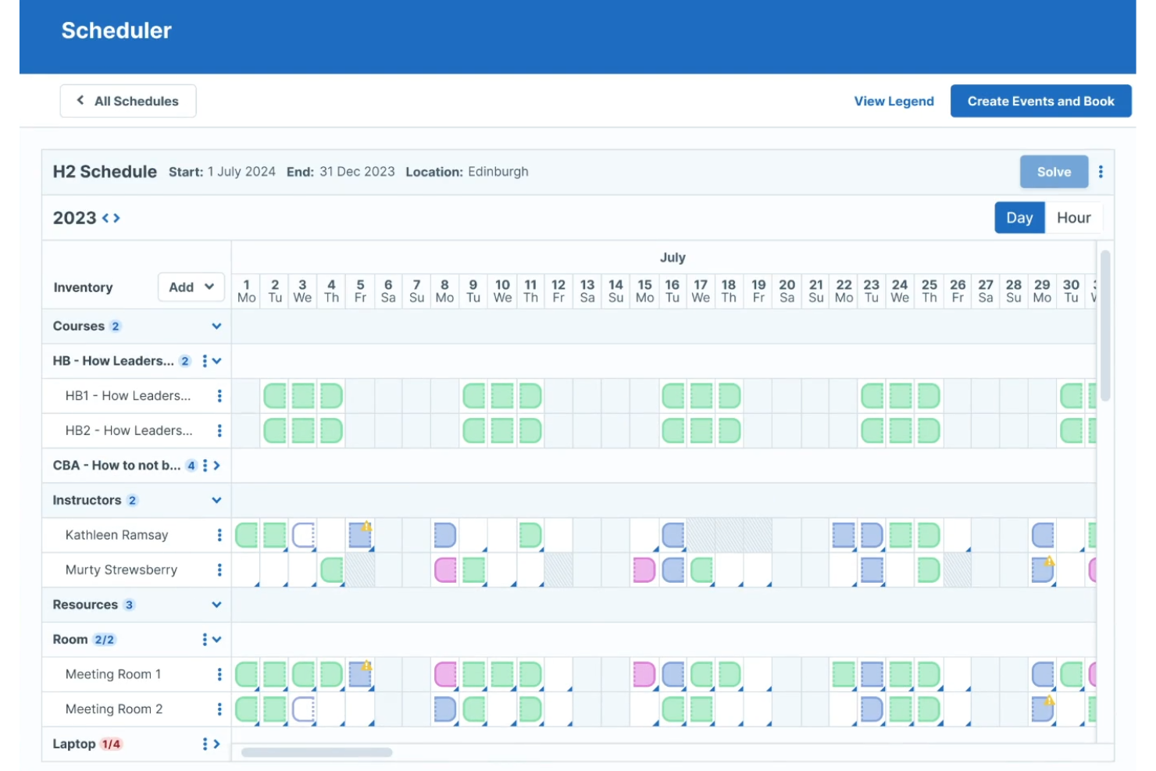Viewport: 1156px width, 771px height.
Task: Expand the CBA - How to not b... course
Action: pos(217,465)
